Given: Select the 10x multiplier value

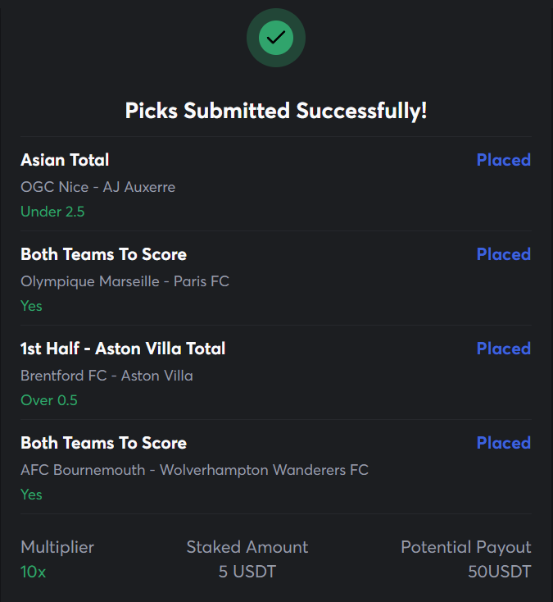Looking at the screenshot, I should click(x=34, y=572).
